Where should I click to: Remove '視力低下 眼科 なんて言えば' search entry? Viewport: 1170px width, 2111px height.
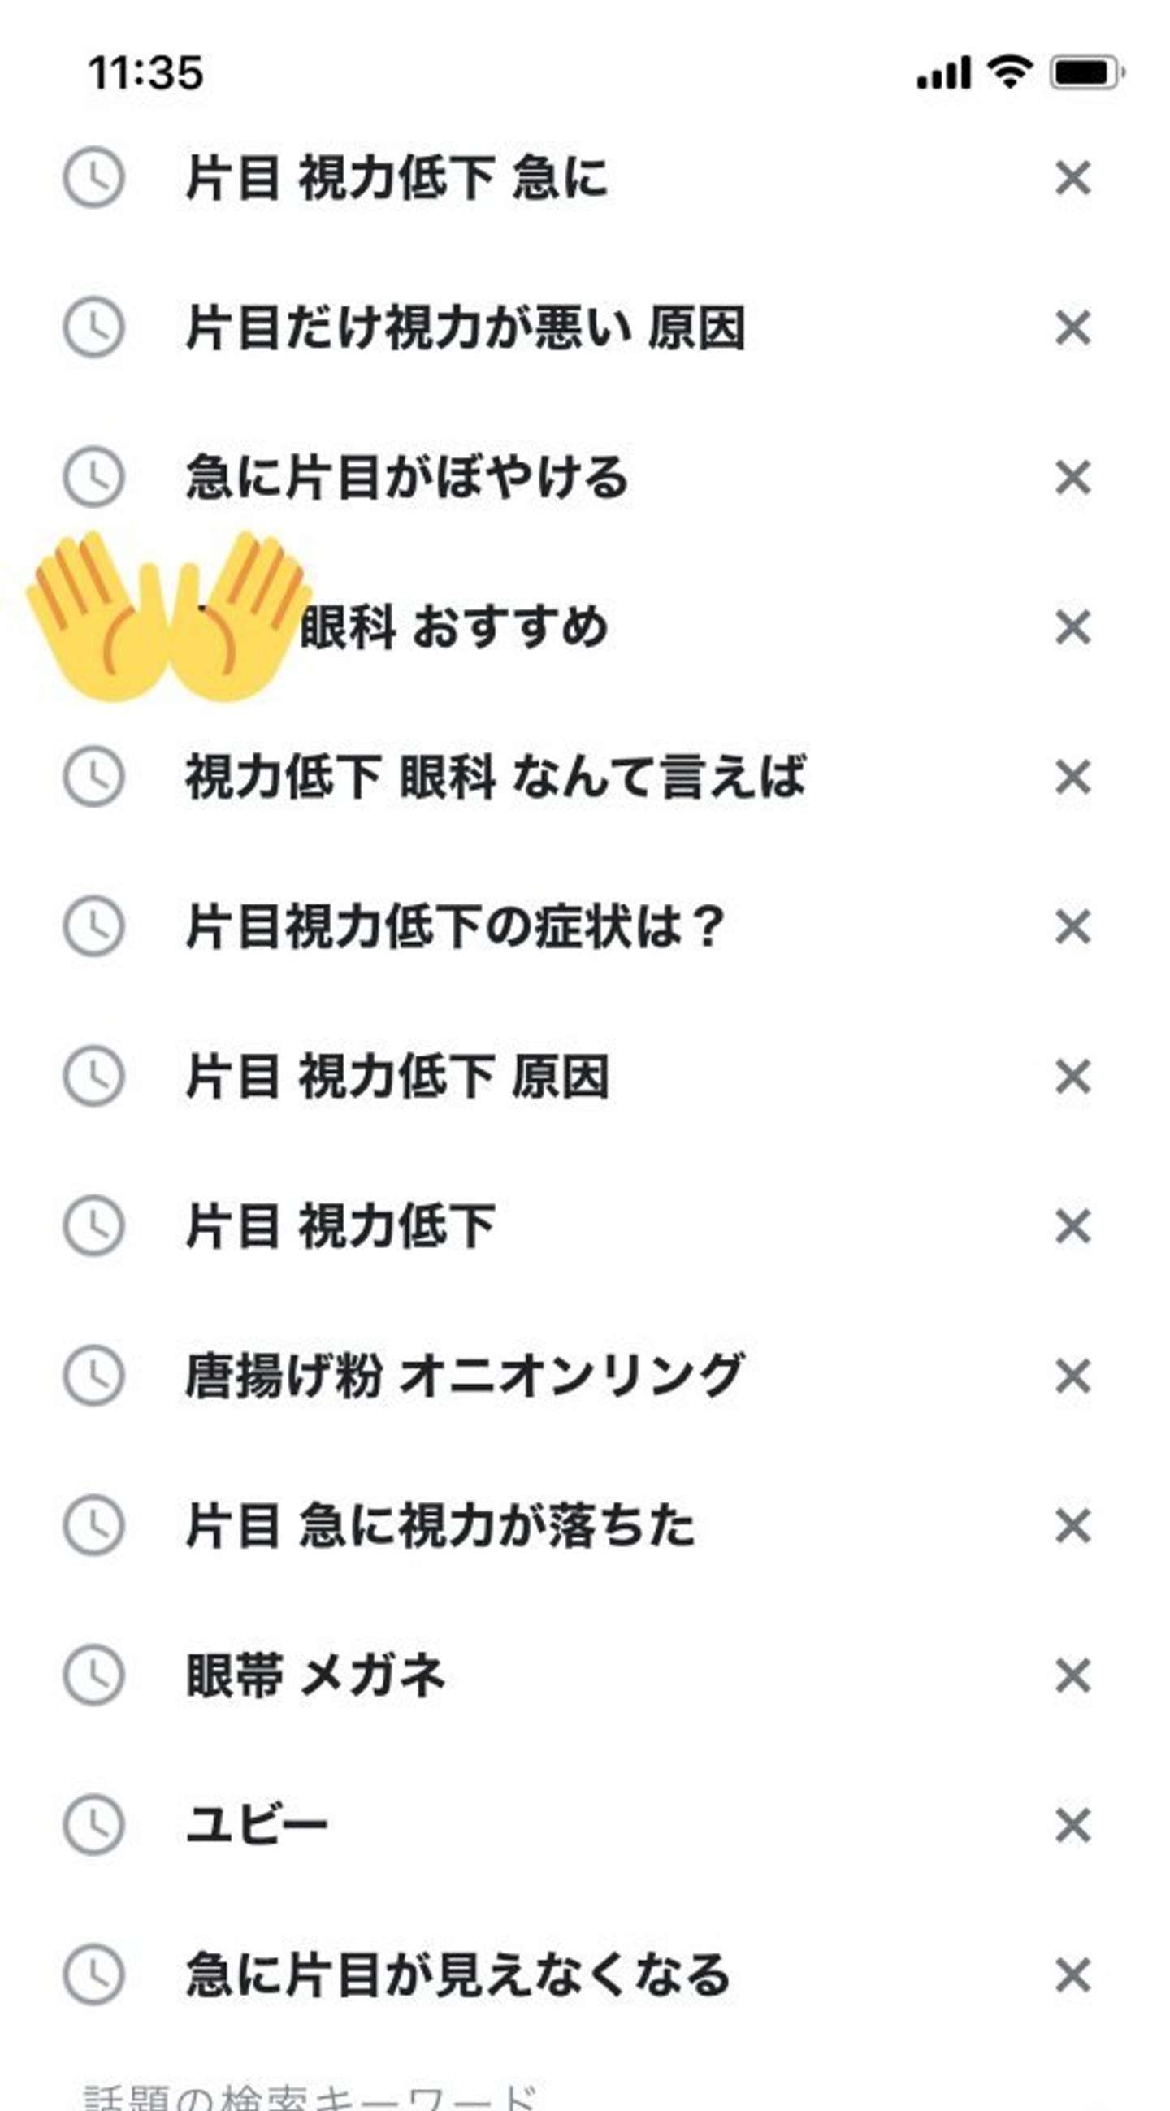pos(1072,778)
